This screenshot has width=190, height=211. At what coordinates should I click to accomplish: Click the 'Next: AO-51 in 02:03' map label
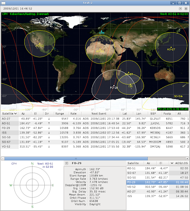(174, 14)
